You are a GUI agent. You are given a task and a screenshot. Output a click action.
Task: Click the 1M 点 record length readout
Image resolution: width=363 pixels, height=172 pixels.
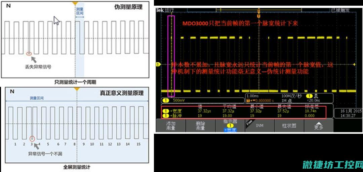(287, 101)
